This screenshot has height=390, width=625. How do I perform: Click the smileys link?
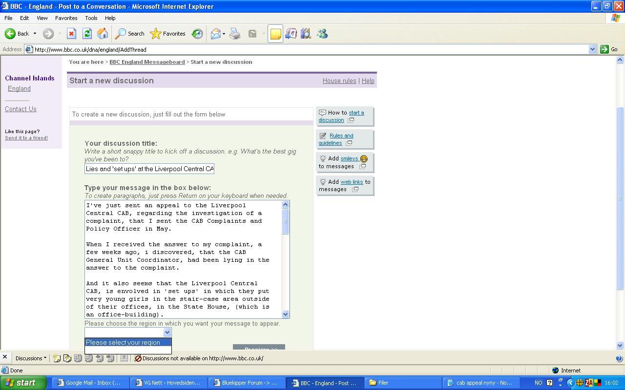click(x=349, y=158)
